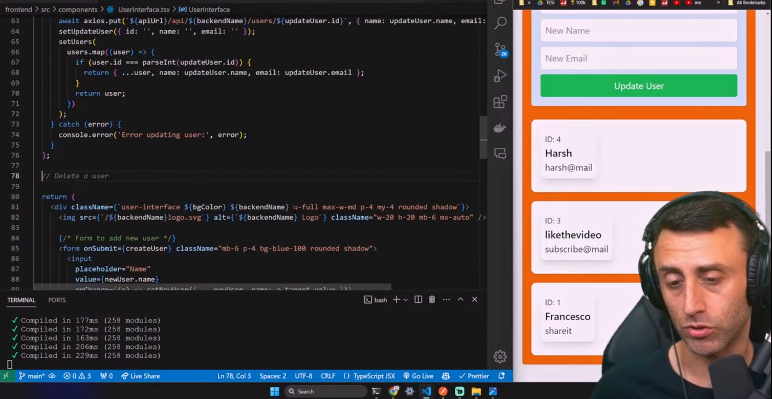
Task: Open the Search view in the activity bar
Action: [x=500, y=23]
